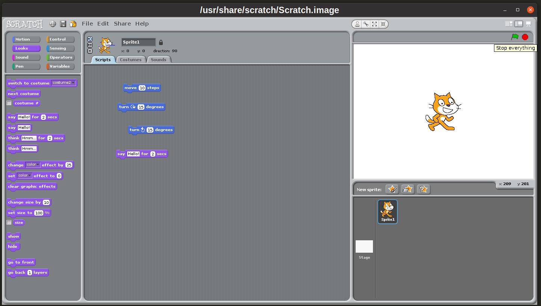Select the Operators block category
The image size is (541, 306).
61,57
